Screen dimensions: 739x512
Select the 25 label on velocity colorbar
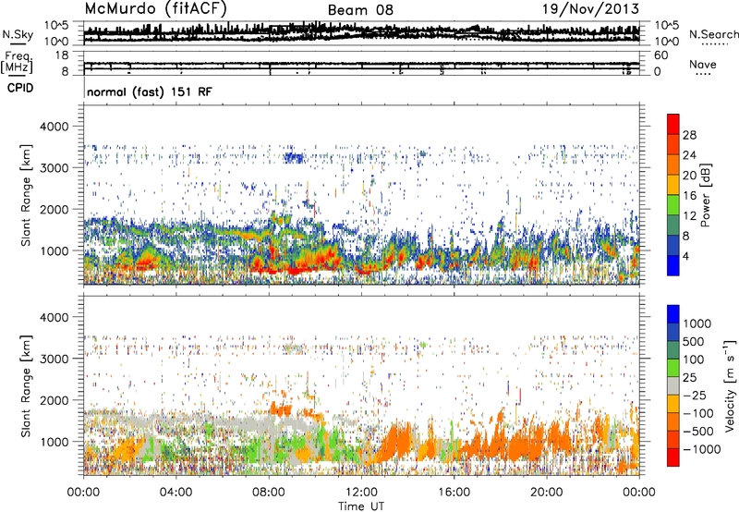click(690, 378)
